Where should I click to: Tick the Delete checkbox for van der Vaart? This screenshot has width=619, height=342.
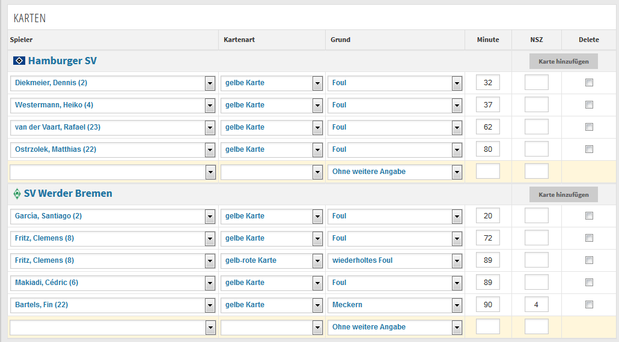pyautogui.click(x=589, y=127)
